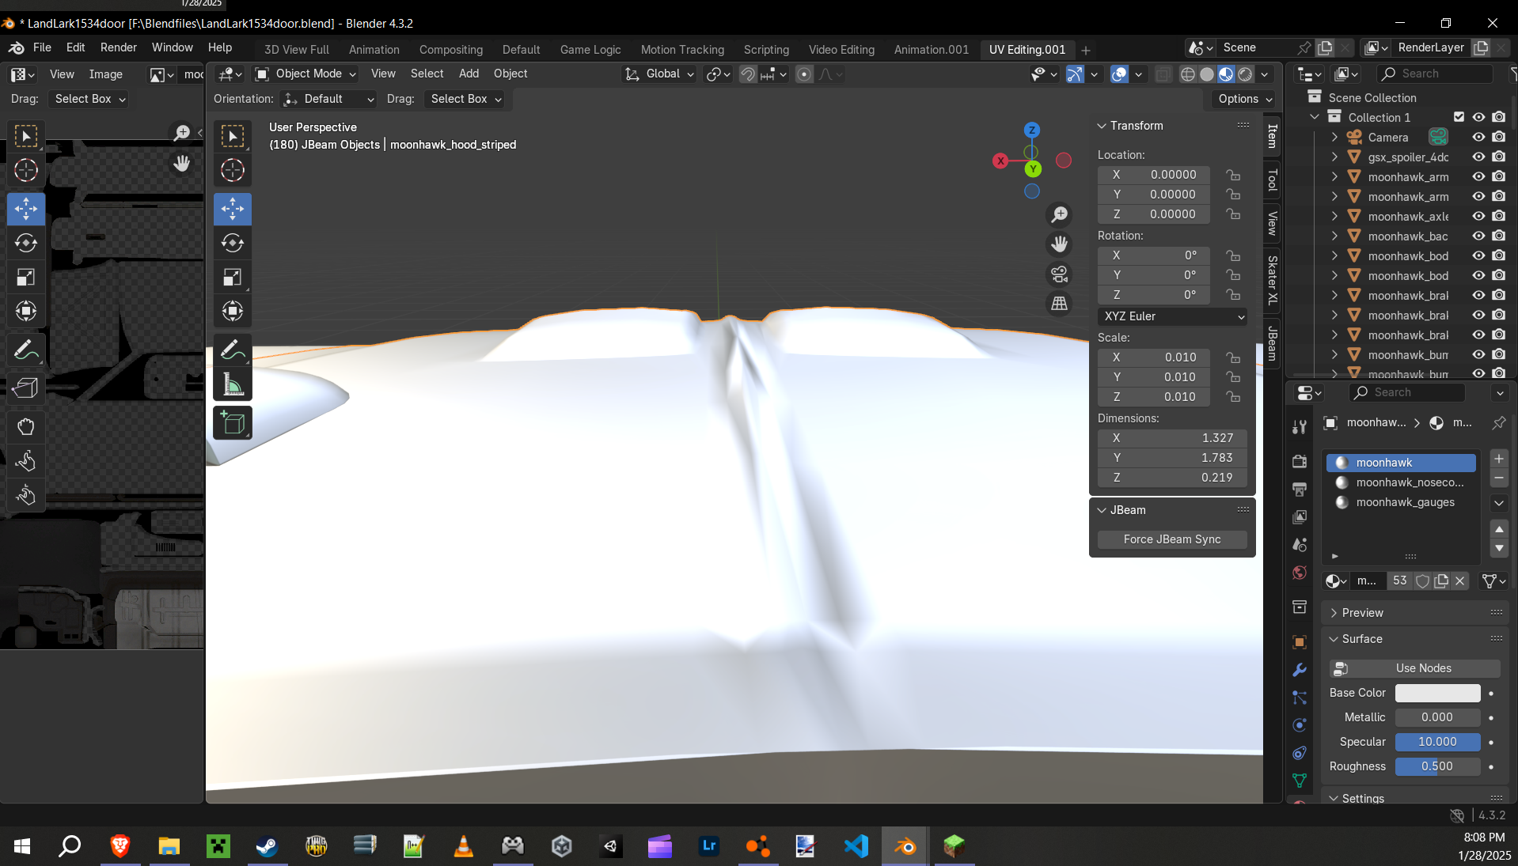Open the Modifiers wrench properties tab

pos(1300,670)
